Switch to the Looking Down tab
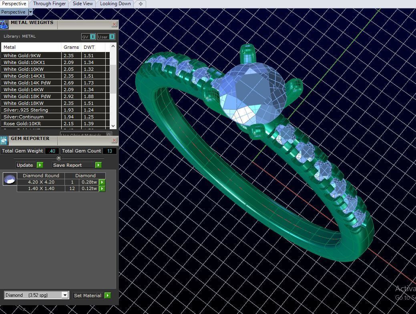Viewport: 416px width, 314px height. pos(115,4)
